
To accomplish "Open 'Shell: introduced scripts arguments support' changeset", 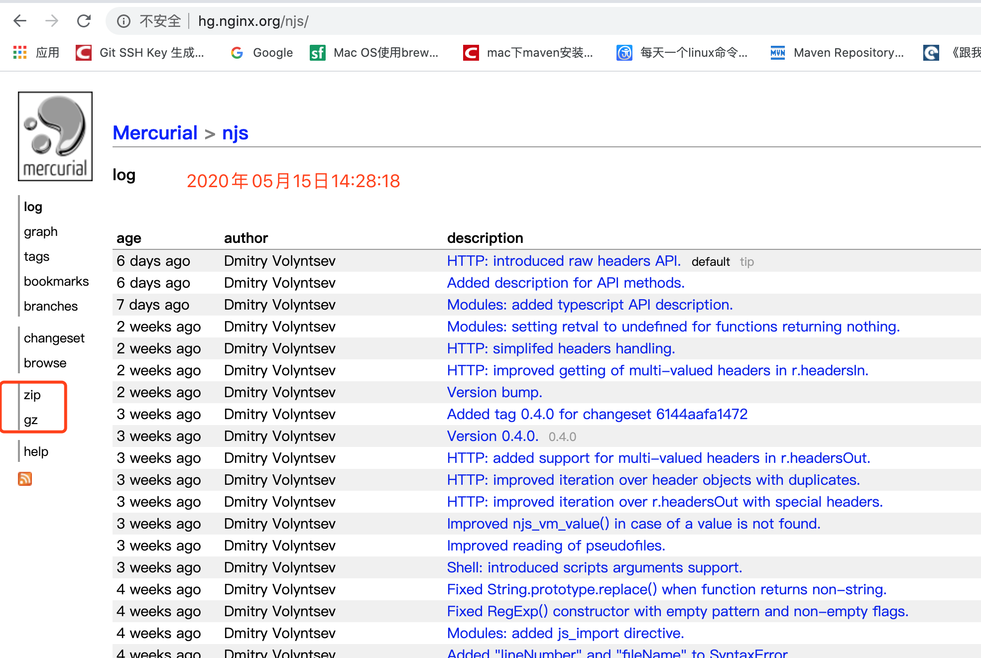I will coord(595,567).
